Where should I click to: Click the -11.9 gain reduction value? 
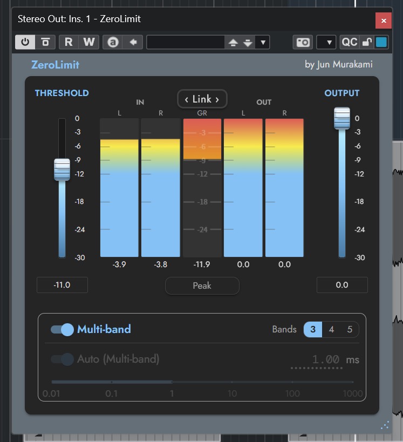[202, 264]
